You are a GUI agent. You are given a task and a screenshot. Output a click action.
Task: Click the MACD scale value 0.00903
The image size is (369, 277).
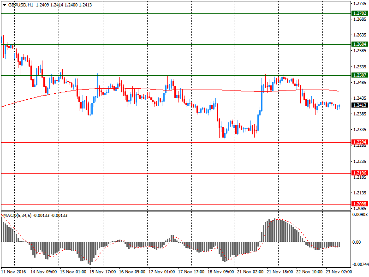[360, 214]
